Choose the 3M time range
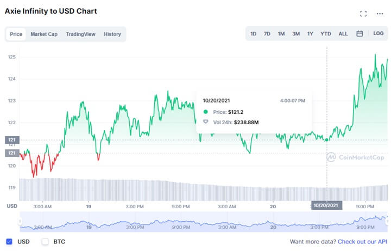391x251 pixels. point(296,34)
